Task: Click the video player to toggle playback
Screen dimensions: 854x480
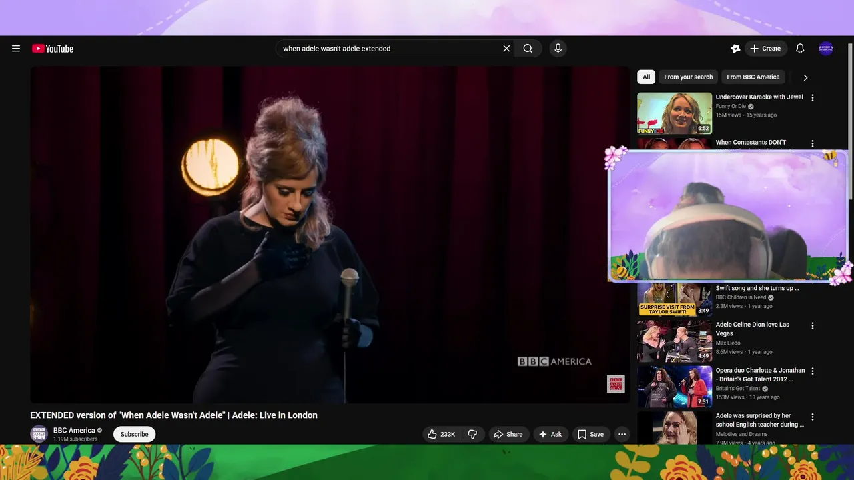Action: click(330, 235)
